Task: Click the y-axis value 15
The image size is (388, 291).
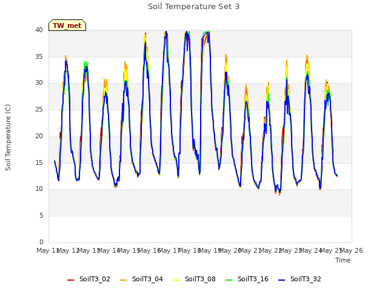Action: coord(39,162)
